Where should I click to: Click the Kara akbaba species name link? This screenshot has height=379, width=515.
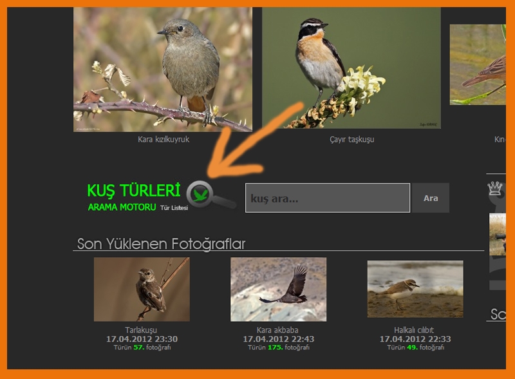click(277, 330)
